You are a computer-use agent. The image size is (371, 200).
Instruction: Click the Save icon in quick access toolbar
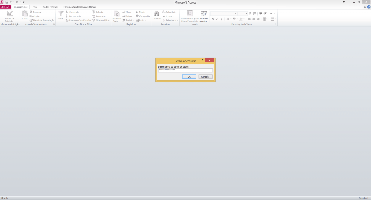pos(7,2)
